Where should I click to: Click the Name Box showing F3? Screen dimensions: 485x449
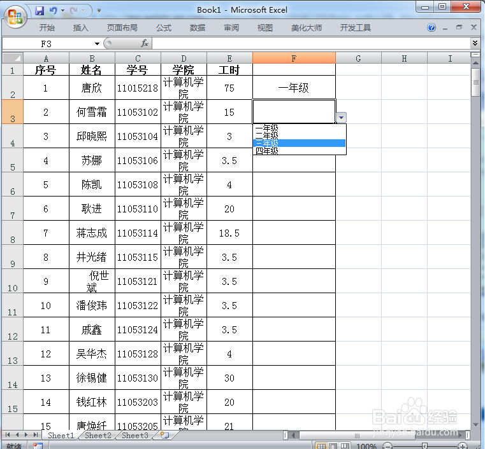coord(47,44)
